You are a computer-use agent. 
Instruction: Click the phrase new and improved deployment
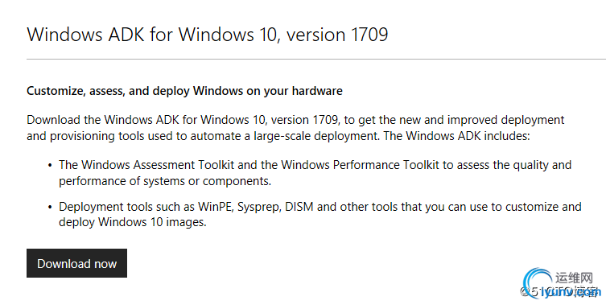pos(481,120)
